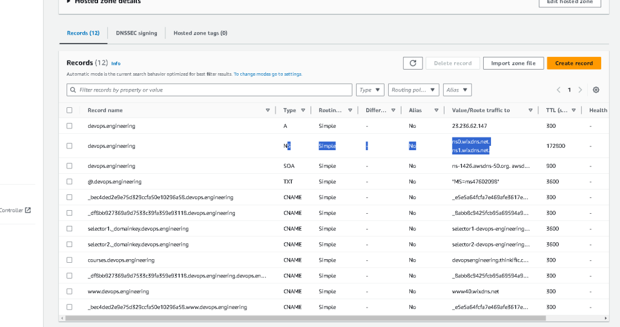Sort by TTL column arrow
The height and width of the screenshot is (327, 620).
point(573,110)
